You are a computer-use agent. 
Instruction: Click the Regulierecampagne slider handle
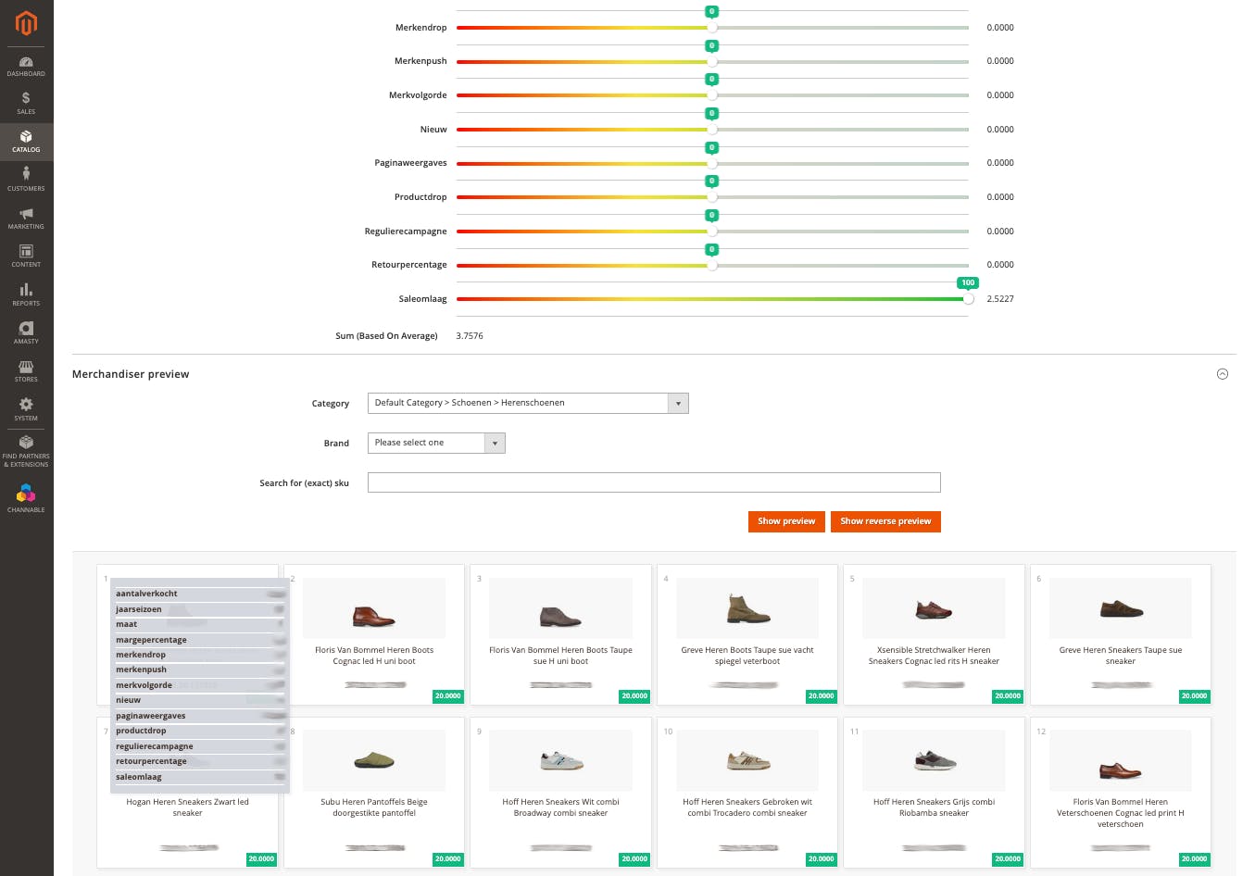712,232
